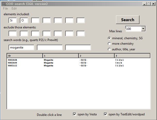This screenshot has width=157, height=120.
Task: Choose the more chemistry radio option
Action: [109, 44]
